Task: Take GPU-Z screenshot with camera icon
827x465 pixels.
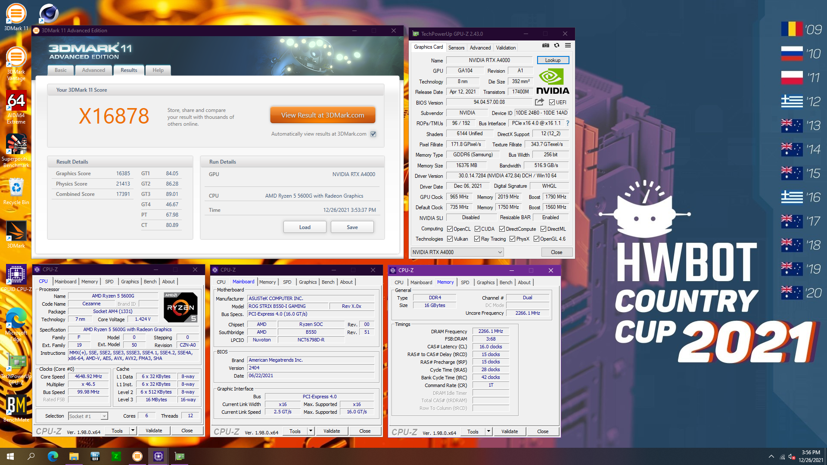Action: pos(546,46)
